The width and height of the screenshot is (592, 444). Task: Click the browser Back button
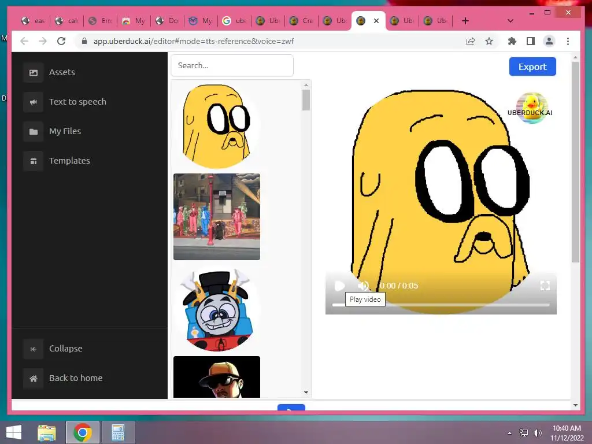(x=24, y=41)
